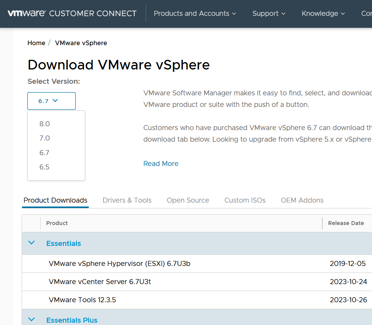
Task: Choose version 6.7 in dropdown list
Action: click(x=44, y=152)
